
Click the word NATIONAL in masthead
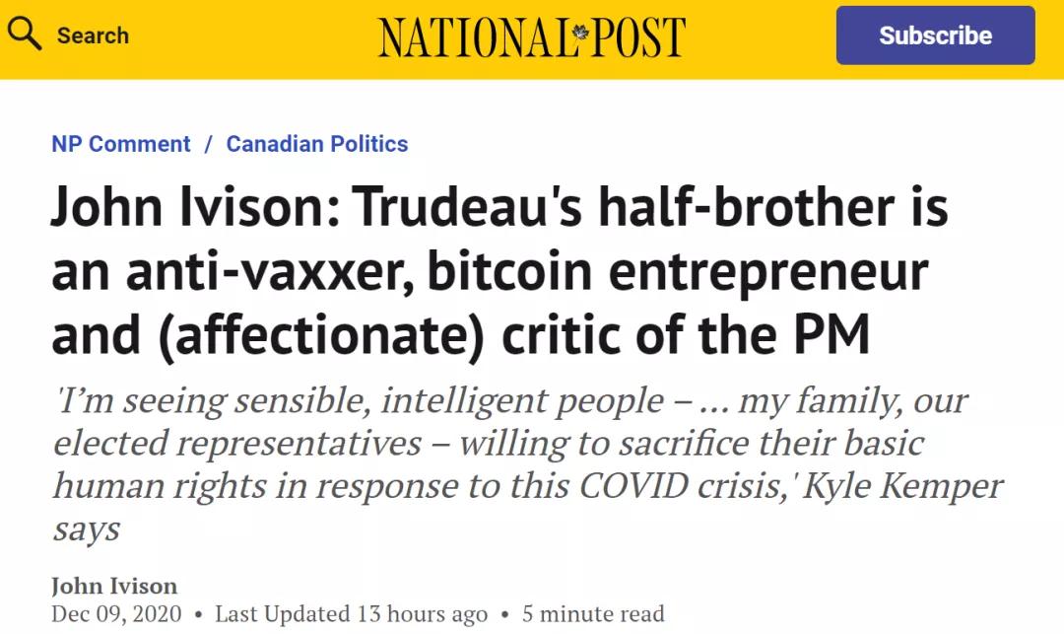(472, 37)
